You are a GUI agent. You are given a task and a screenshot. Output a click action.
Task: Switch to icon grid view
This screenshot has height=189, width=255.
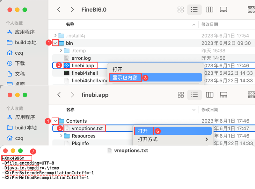coord(180,10)
